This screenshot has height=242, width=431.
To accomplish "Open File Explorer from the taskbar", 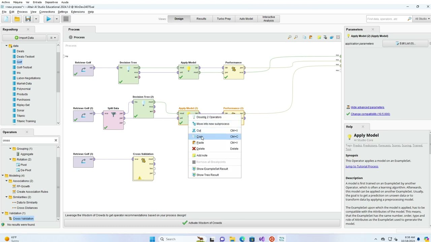I will pyautogui.click(x=232, y=239).
